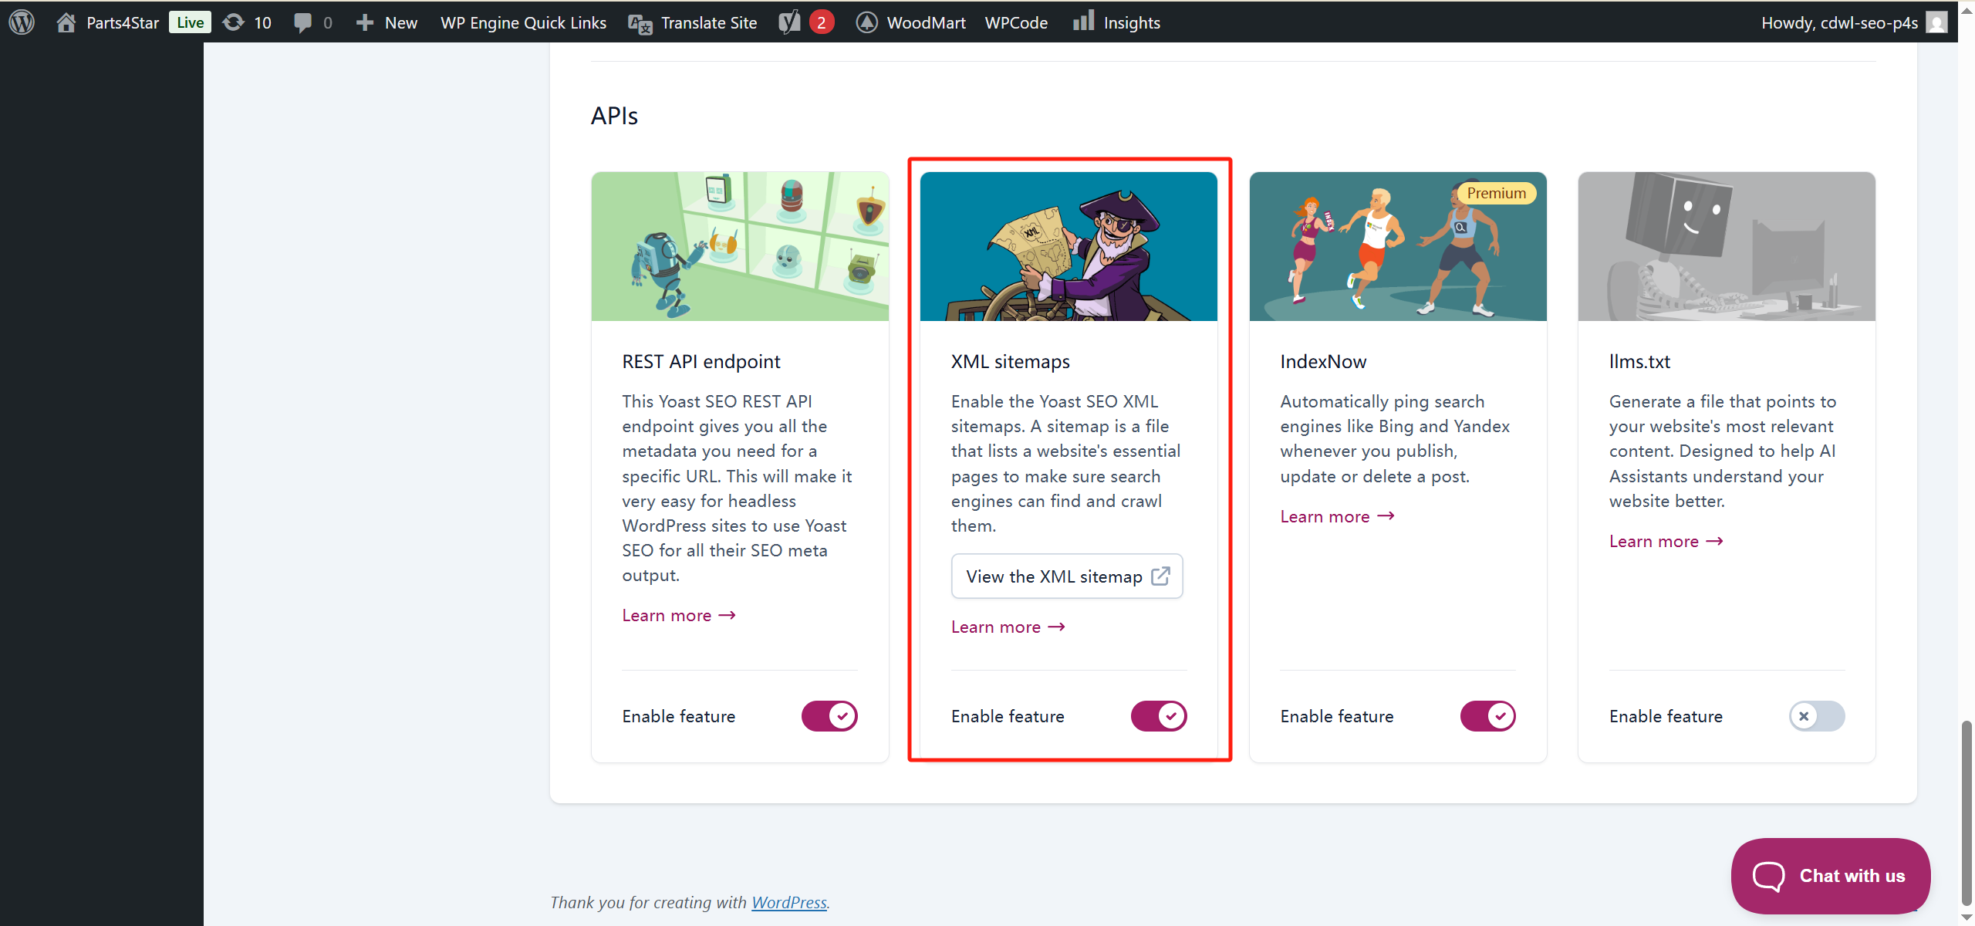Click the Insights bar chart icon
This screenshot has height=926, width=1975.
tap(1083, 21)
